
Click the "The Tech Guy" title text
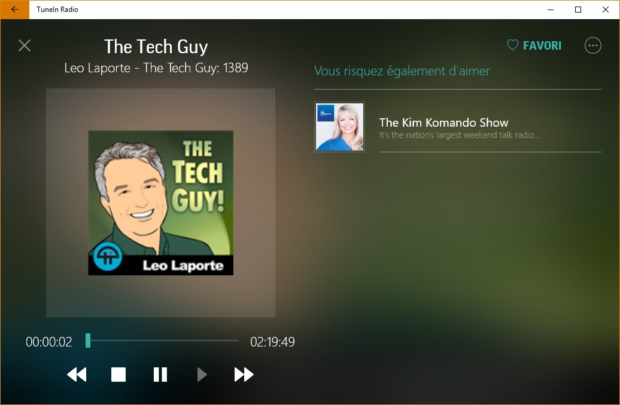pyautogui.click(x=156, y=47)
